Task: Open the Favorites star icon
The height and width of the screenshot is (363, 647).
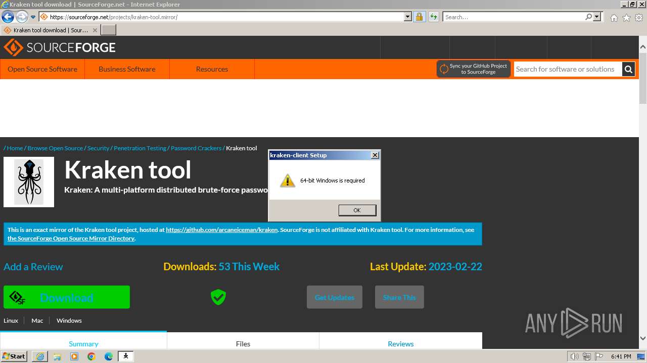Action: (626, 18)
